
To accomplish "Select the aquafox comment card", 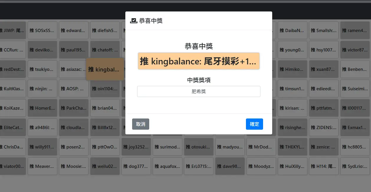I will (168, 166).
